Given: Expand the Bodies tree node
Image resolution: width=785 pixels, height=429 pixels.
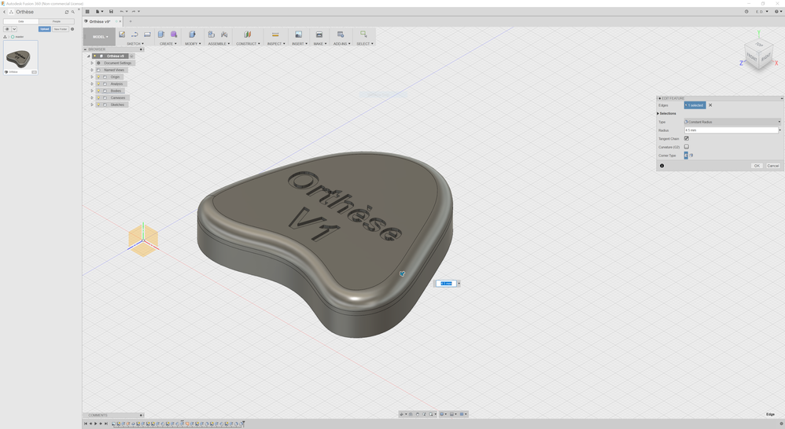Looking at the screenshot, I should pyautogui.click(x=92, y=91).
